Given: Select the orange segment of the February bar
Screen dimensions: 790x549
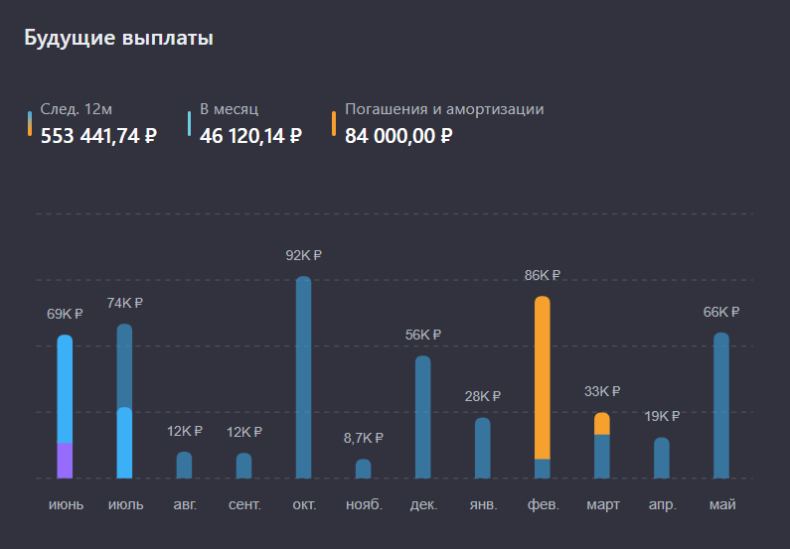Looking at the screenshot, I should (543, 377).
